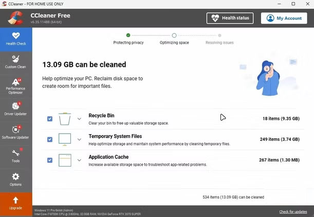
Task: Open Performance Optimizer in sidebar
Action: pyautogui.click(x=15, y=86)
